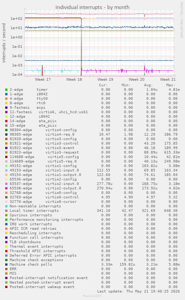185x300 pixels.
Task: Click the red Threshold APIC interrupts swatch
Action: pos(6,251)
